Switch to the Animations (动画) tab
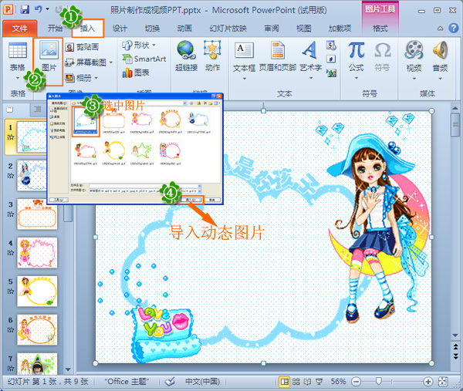Image resolution: width=463 pixels, height=391 pixels. [x=185, y=29]
